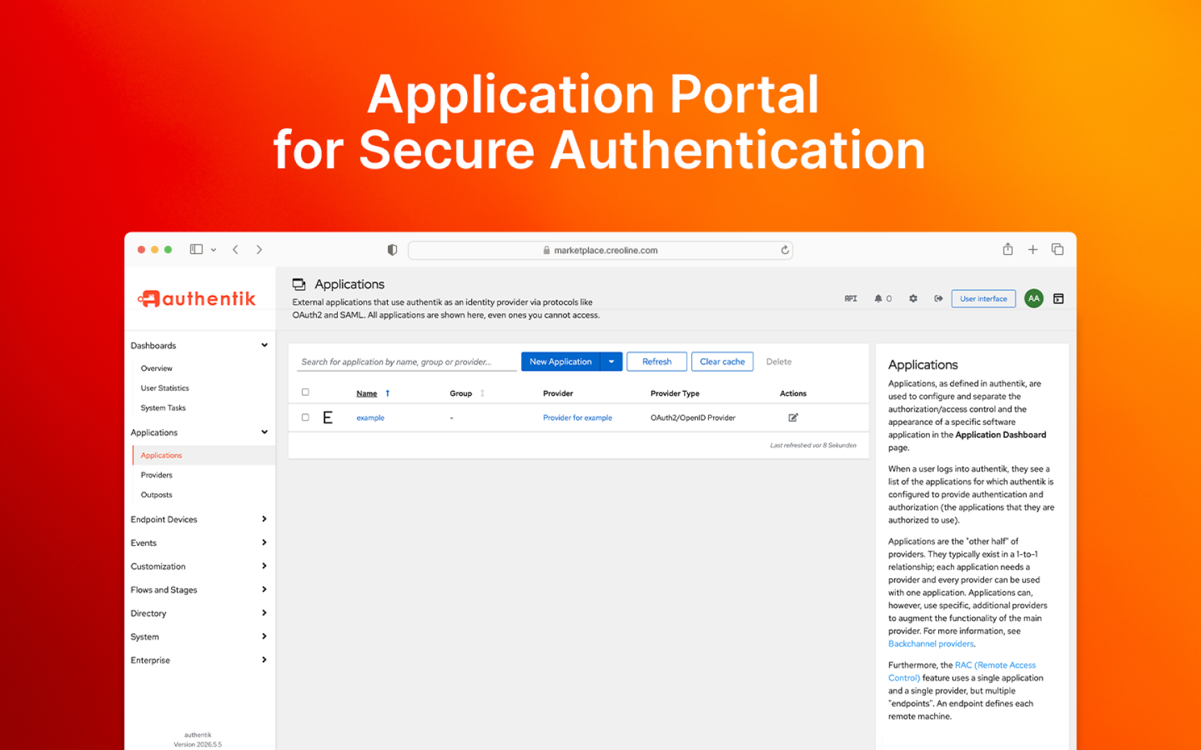The height and width of the screenshot is (750, 1201).
Task: Go forward with the browser forward arrow
Action: 259,249
